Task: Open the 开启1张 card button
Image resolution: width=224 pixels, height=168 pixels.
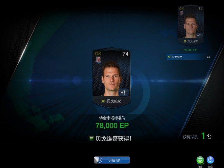Action: (112, 160)
